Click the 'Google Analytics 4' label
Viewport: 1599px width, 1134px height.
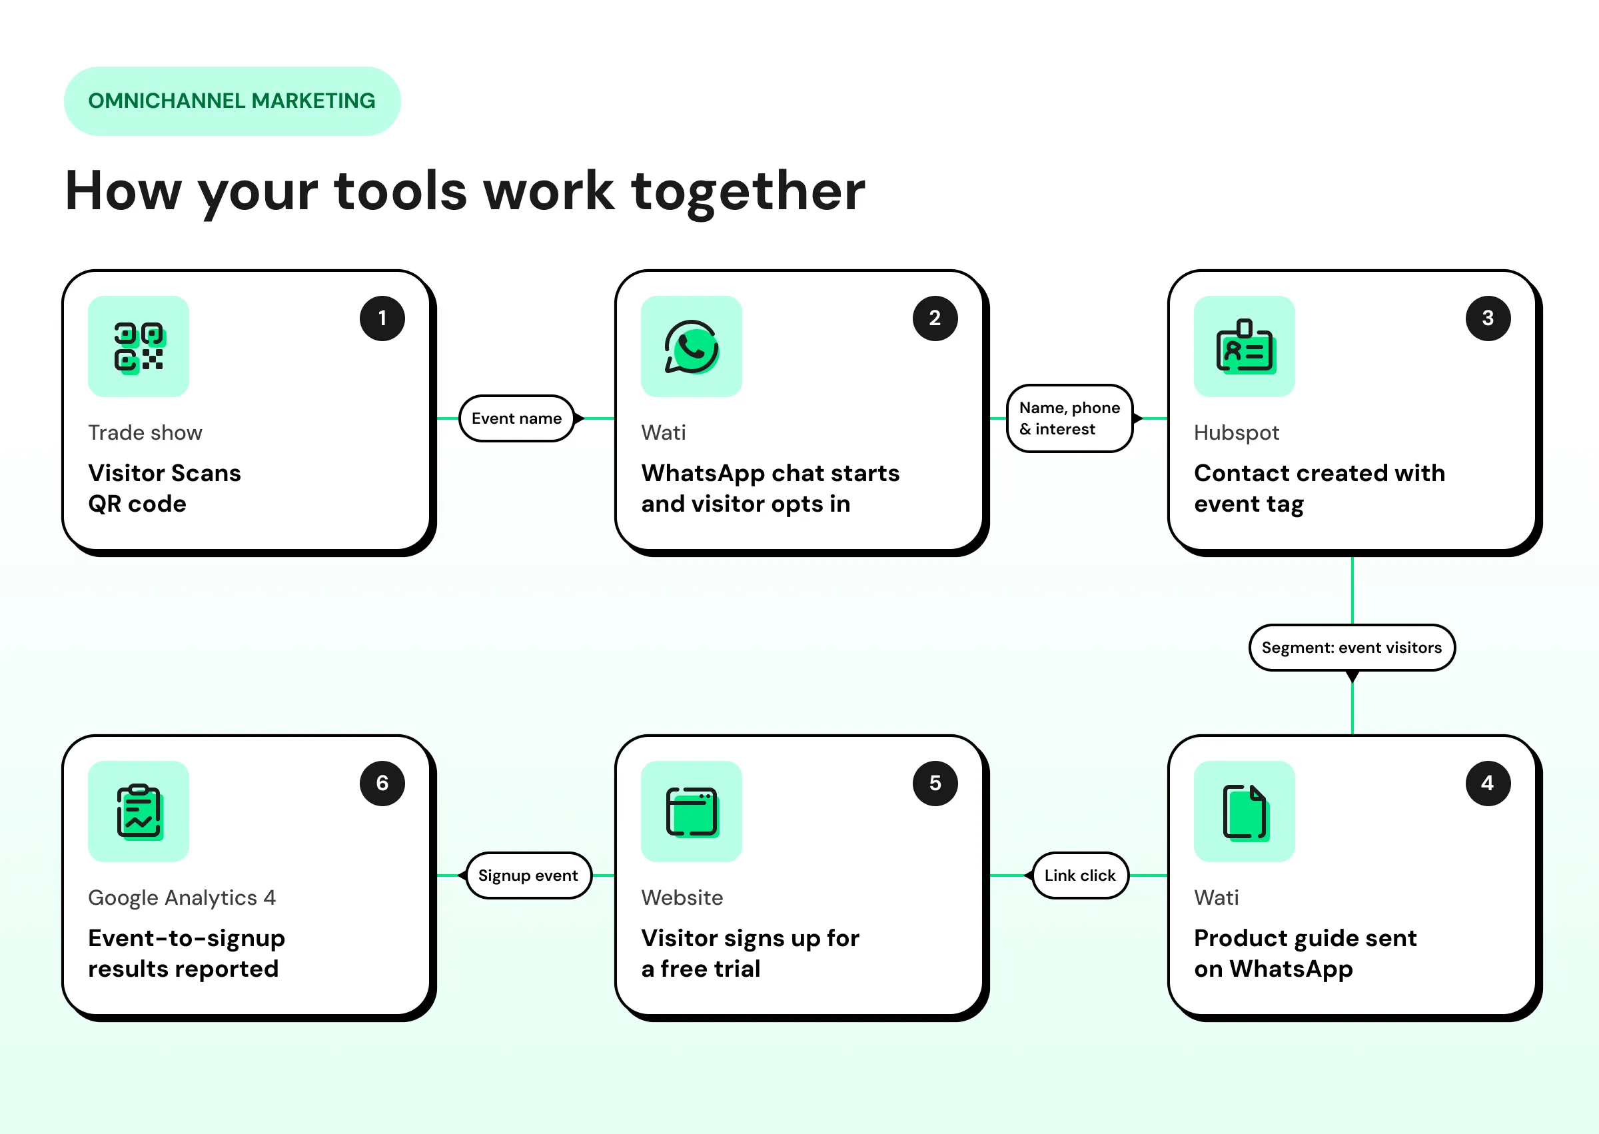181,898
